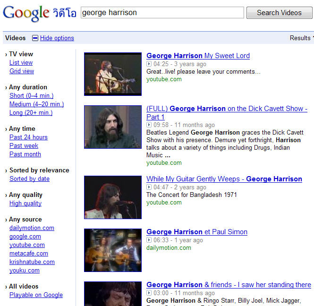Filter by Short (0–4 min.) duration
This screenshot has height=306, width=314.
click(31, 96)
